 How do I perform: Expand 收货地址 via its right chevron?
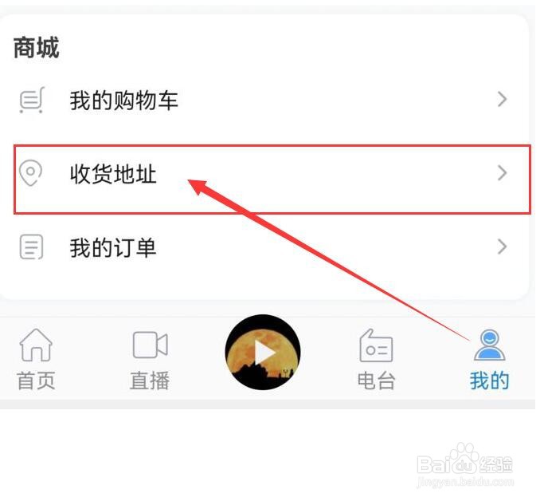pos(502,173)
